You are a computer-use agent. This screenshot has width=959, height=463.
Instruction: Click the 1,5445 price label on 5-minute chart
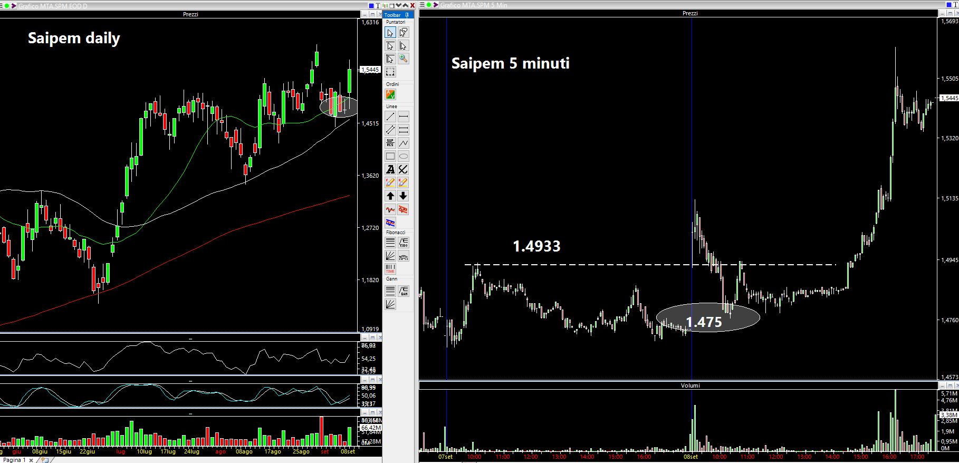tap(948, 98)
